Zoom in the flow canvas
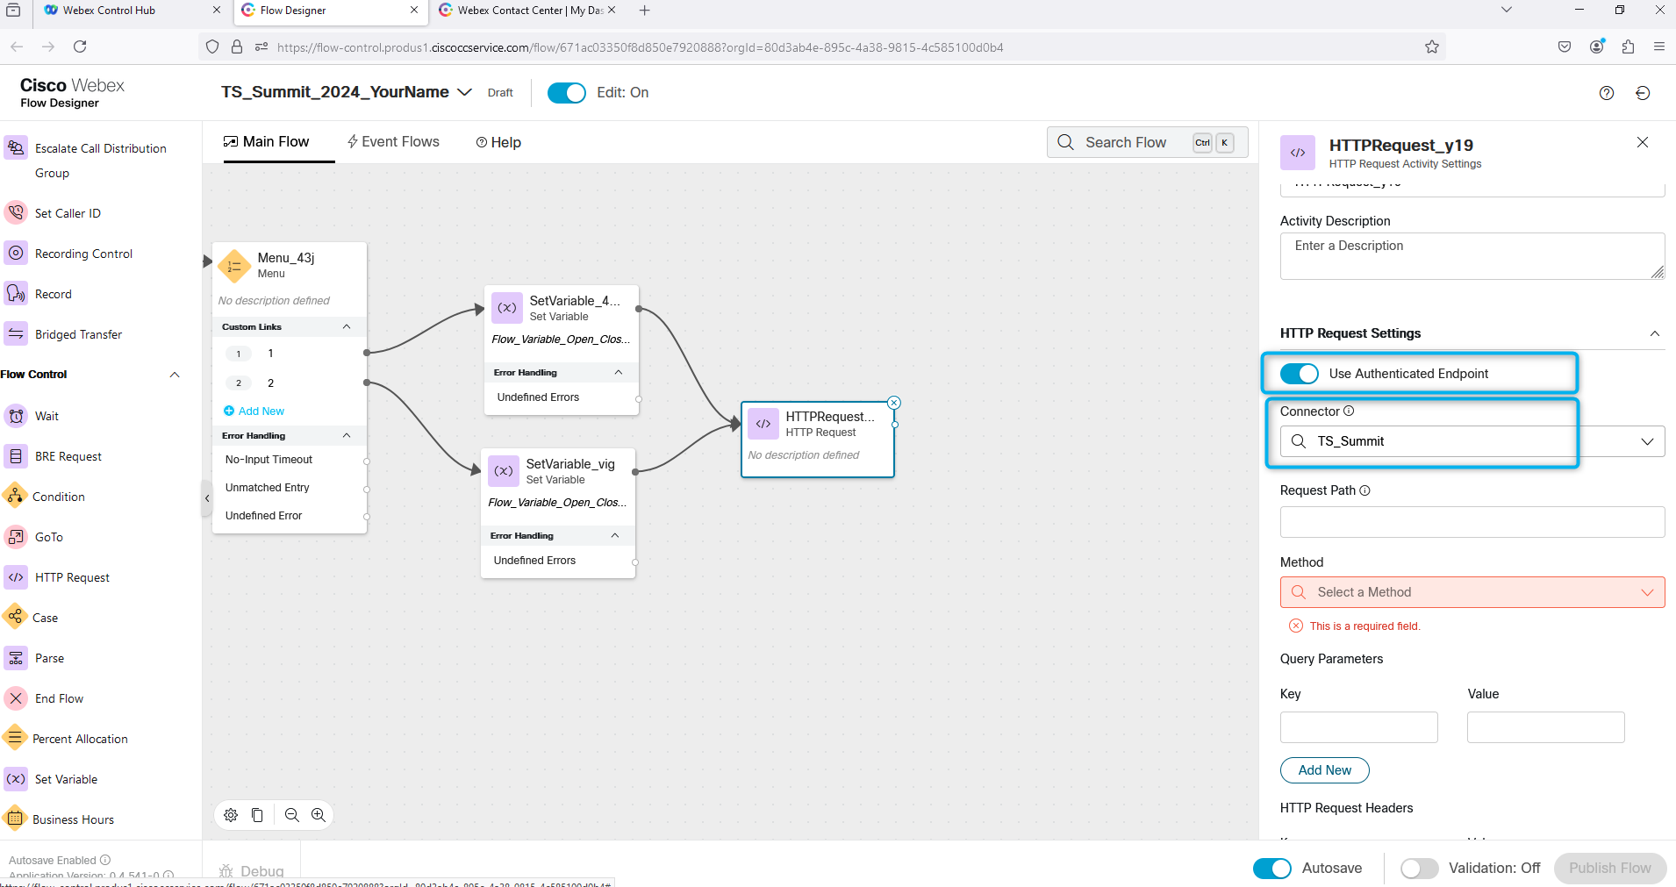Viewport: 1676px width, 887px height. coord(319,815)
